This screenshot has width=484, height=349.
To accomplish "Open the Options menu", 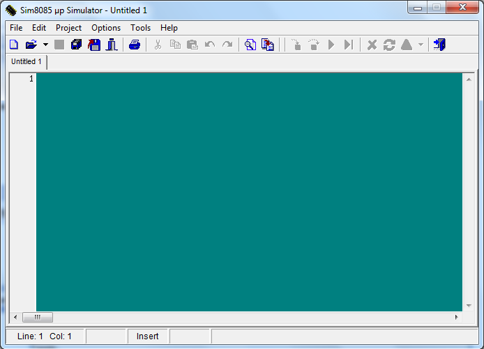I will point(106,28).
